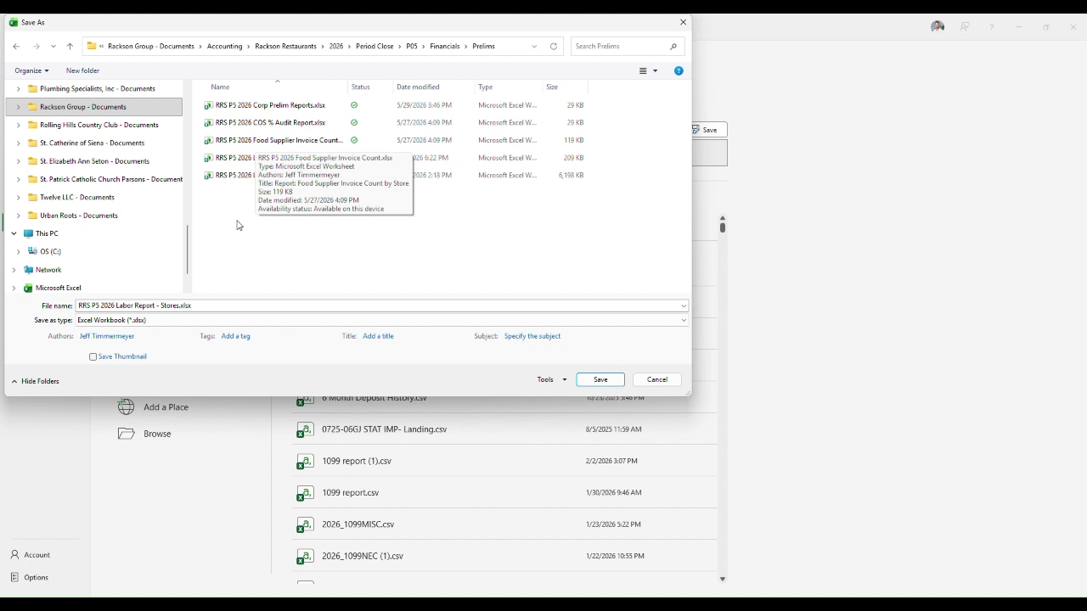1087x611 pixels.
Task: Click the Search Prelims field
Action: [622, 46]
